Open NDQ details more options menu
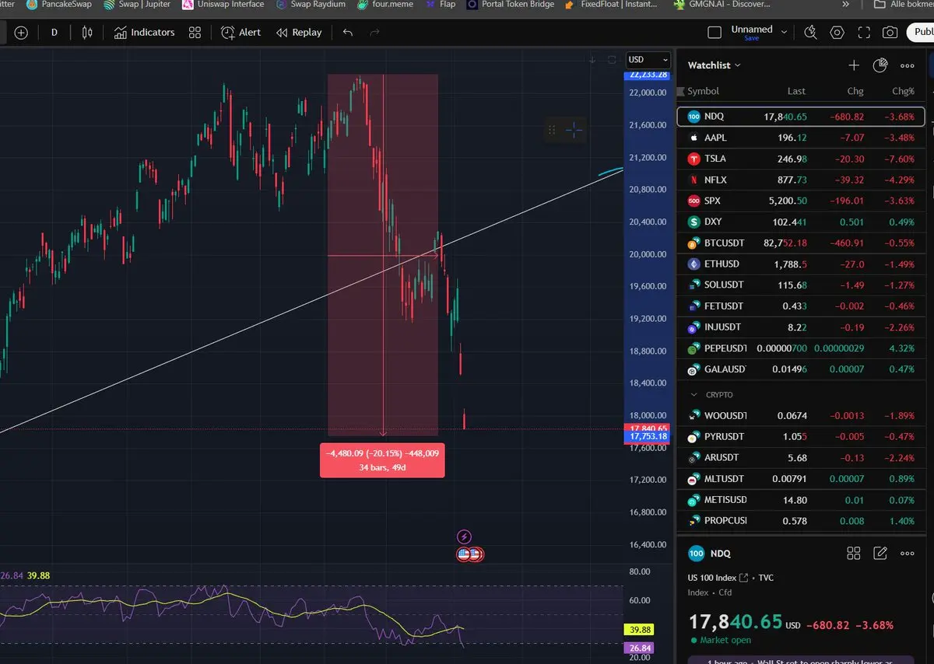 [x=907, y=554]
